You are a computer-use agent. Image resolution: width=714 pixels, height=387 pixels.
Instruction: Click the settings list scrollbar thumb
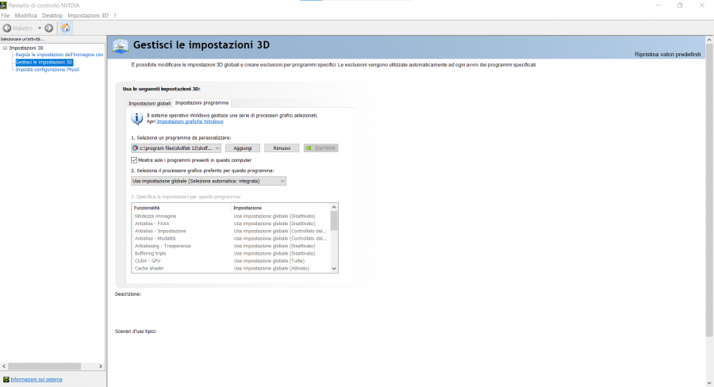pyautogui.click(x=334, y=220)
